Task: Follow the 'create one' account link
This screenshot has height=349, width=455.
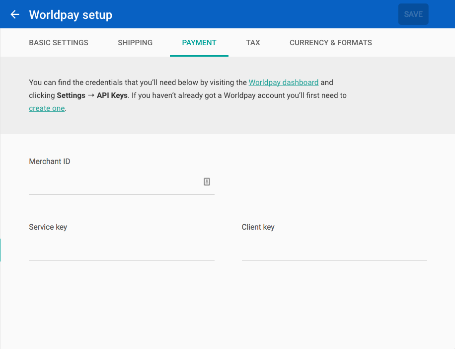Action: [47, 108]
